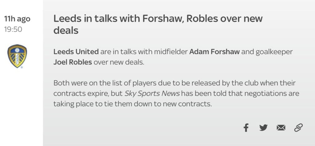Screen dimensions: 315x146
Task: Share the article on Facebook
Action: click(246, 127)
